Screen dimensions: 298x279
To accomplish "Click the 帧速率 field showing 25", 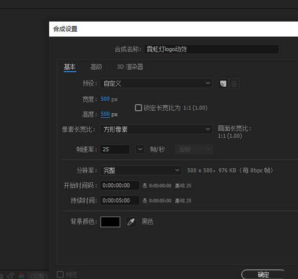I will point(115,149).
